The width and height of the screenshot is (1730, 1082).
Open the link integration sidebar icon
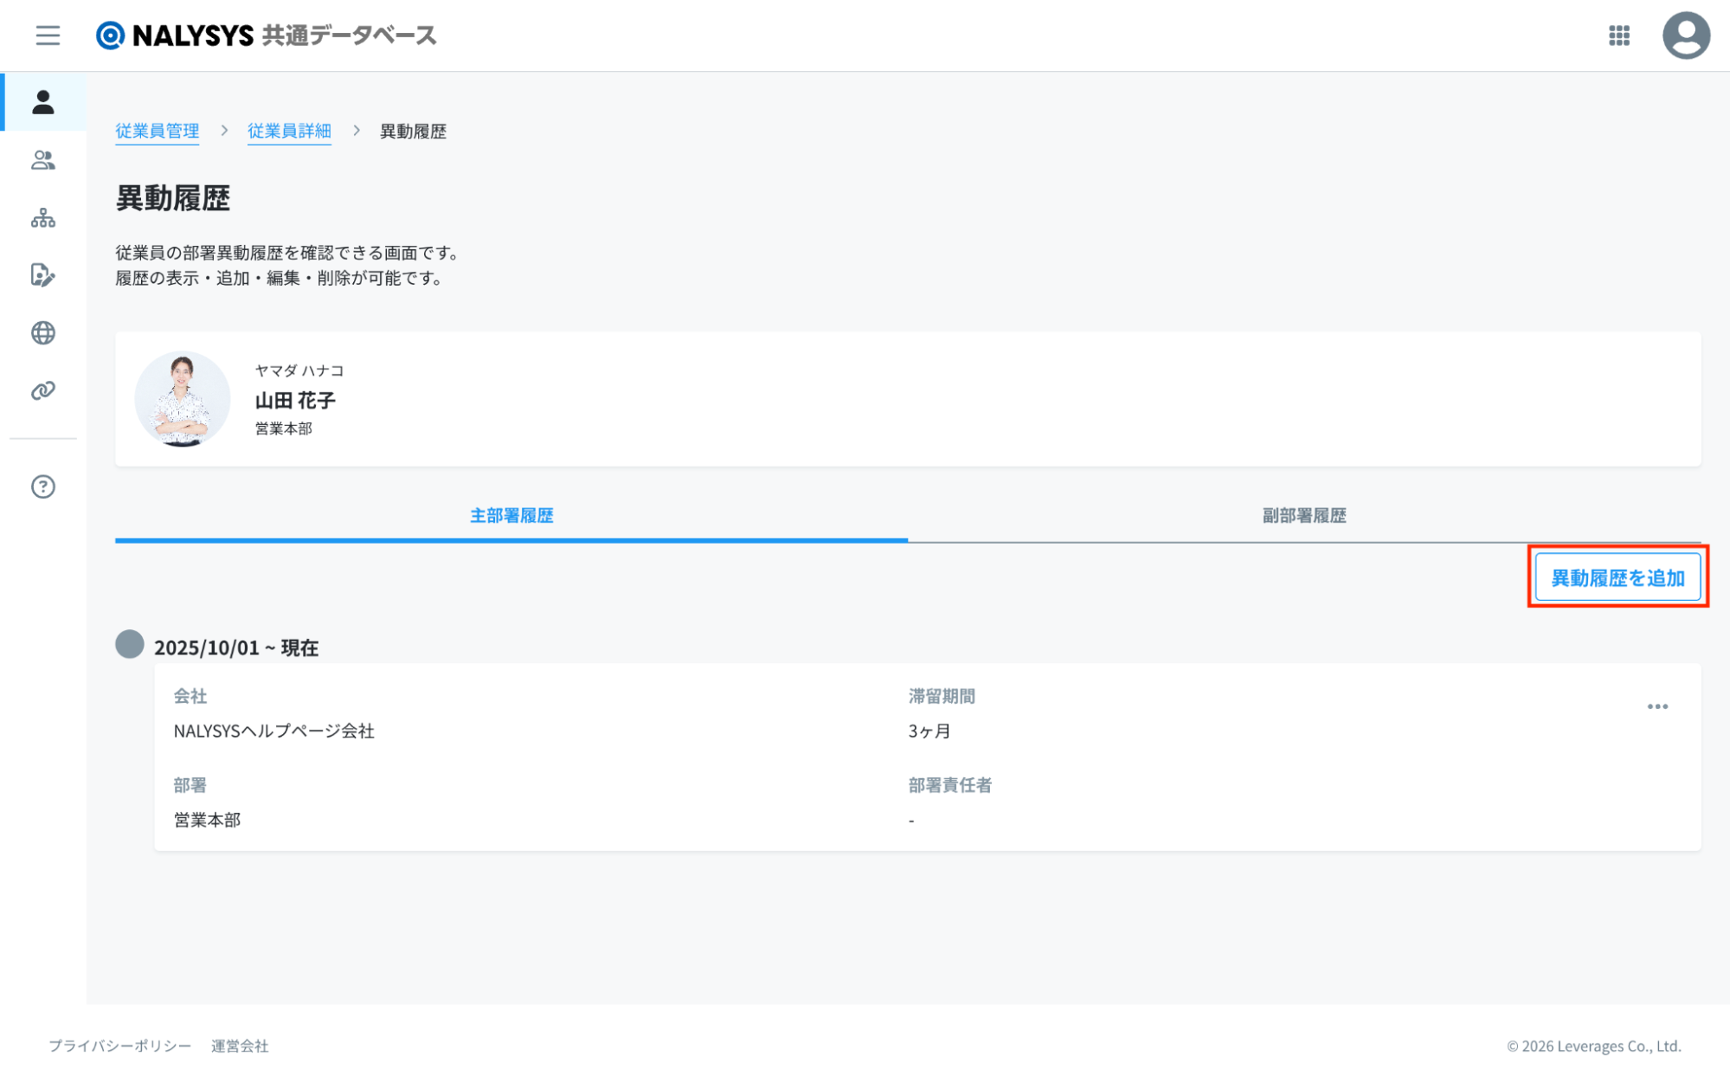(x=43, y=390)
